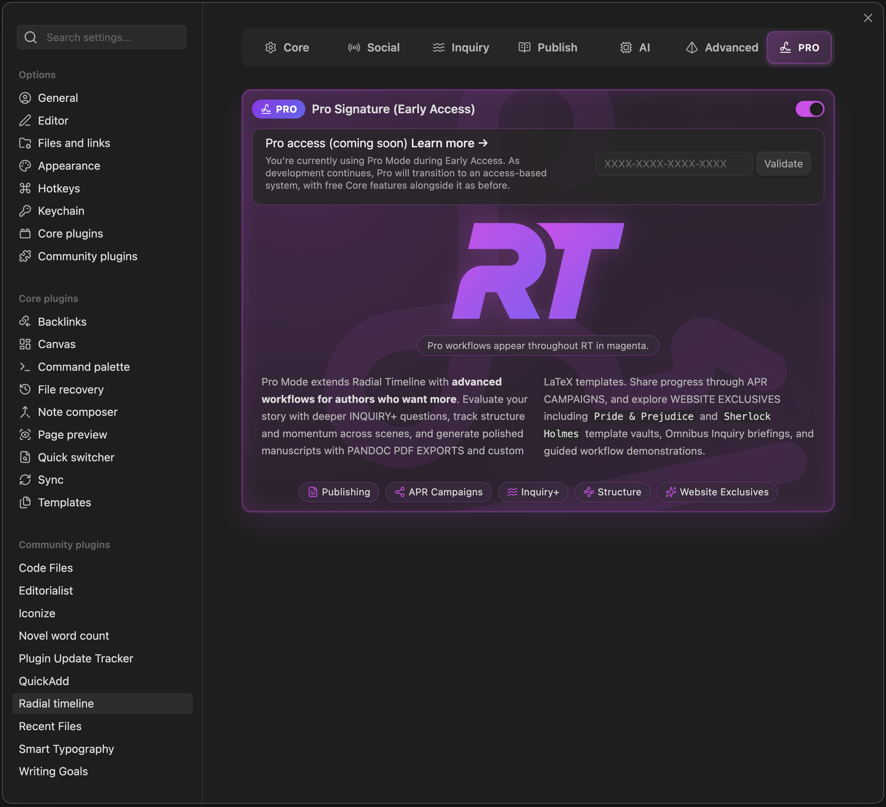Open Recent Files plugin settings
Screen dimensions: 886x807
(x=103, y=726)
